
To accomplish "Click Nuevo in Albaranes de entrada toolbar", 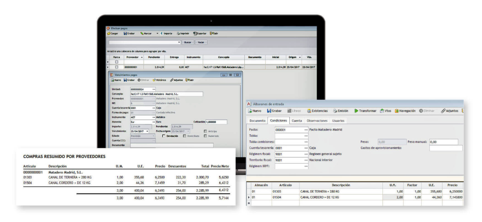I will [x=255, y=111].
